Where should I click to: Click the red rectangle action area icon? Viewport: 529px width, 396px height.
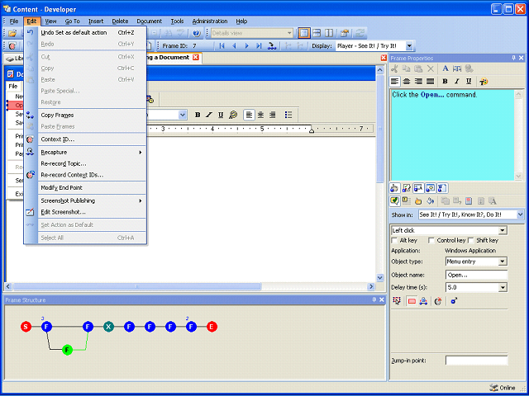pos(412,301)
